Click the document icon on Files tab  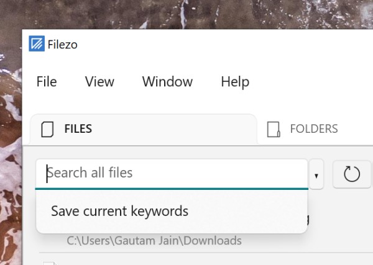click(47, 129)
